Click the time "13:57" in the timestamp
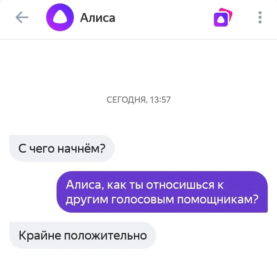 (160, 100)
